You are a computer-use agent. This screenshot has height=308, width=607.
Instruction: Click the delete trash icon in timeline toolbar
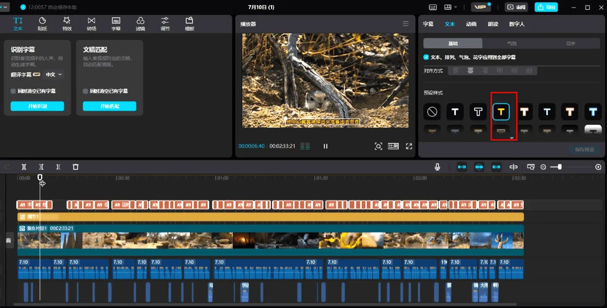point(75,167)
